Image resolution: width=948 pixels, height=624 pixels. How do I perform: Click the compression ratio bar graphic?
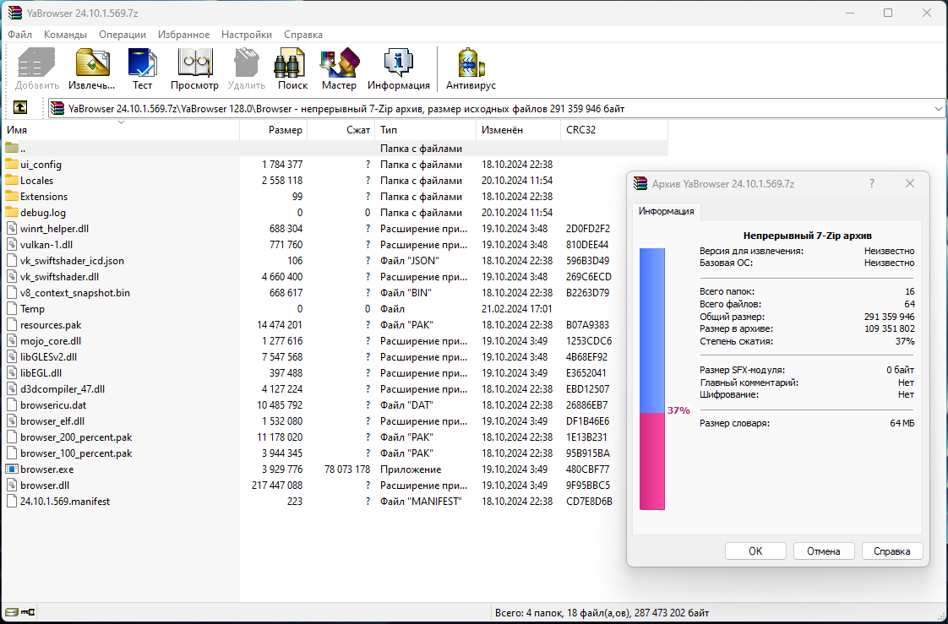pos(651,378)
